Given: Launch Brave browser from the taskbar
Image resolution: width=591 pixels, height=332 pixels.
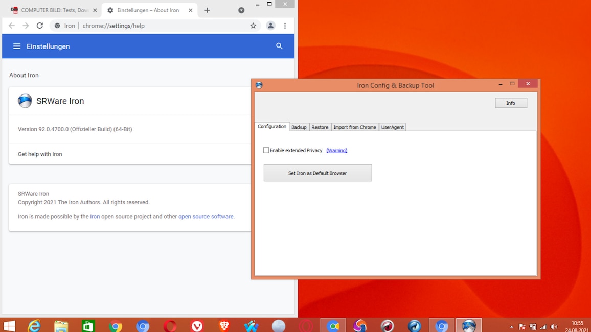Looking at the screenshot, I should (x=224, y=325).
